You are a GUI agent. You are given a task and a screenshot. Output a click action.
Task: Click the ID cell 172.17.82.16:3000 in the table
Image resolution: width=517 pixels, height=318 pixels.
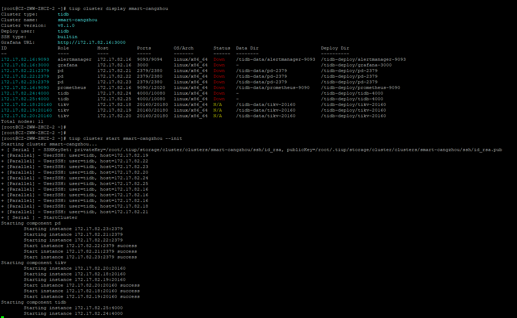click(x=25, y=65)
